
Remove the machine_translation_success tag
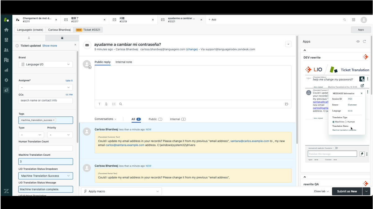tap(54, 120)
